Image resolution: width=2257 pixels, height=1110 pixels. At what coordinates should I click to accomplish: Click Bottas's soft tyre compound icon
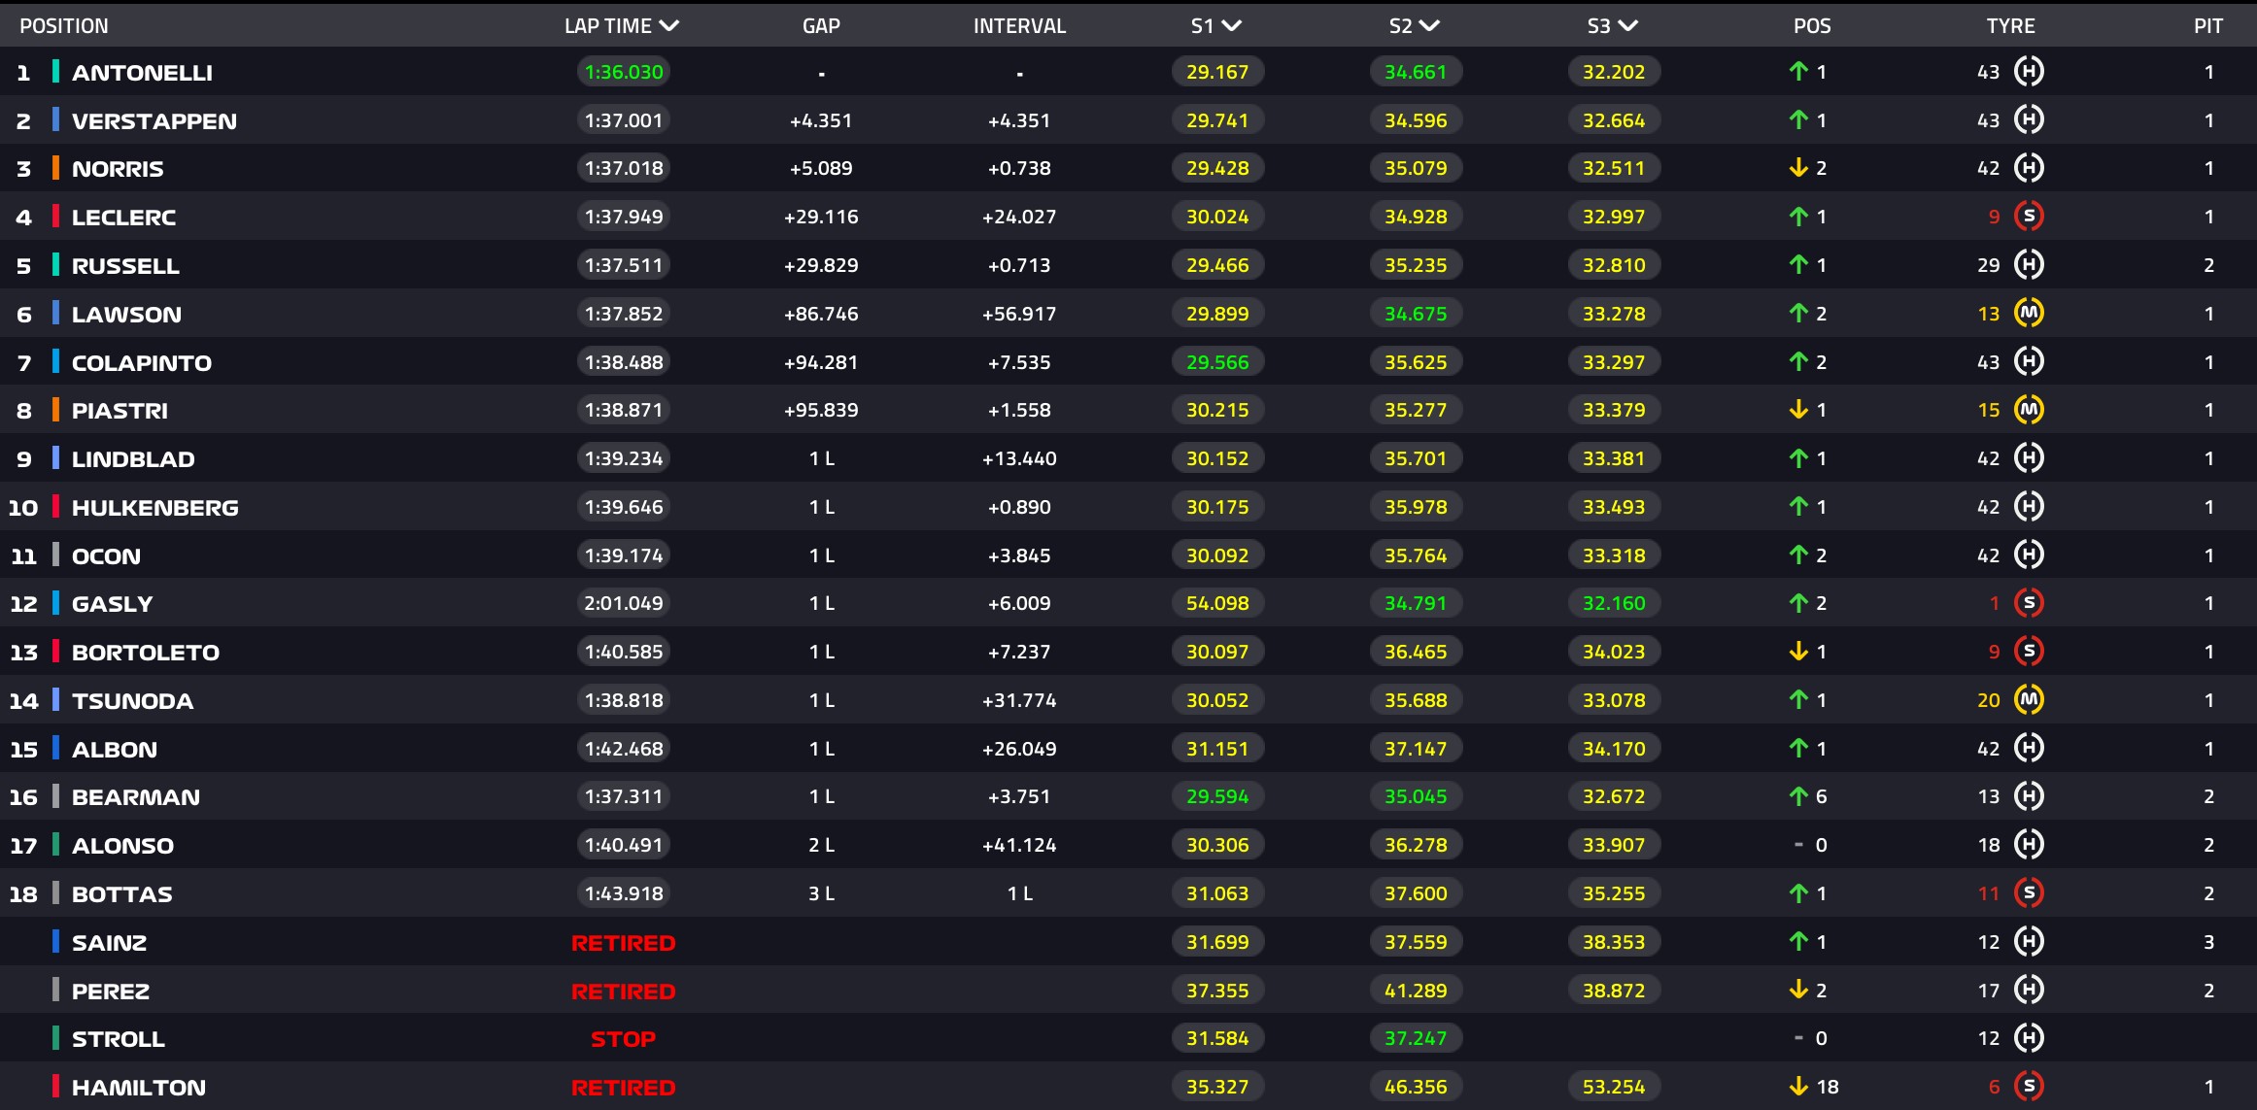click(x=2029, y=892)
